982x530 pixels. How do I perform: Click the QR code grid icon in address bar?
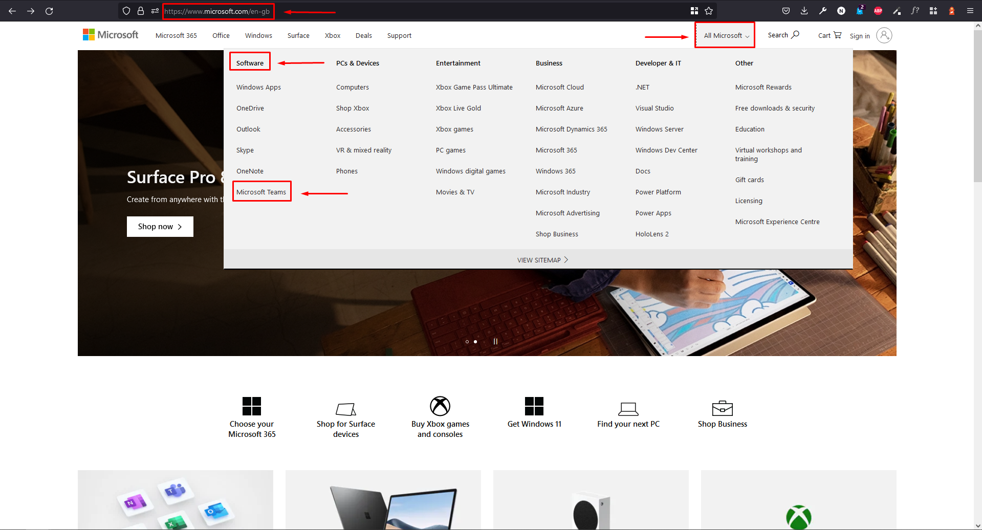click(694, 11)
